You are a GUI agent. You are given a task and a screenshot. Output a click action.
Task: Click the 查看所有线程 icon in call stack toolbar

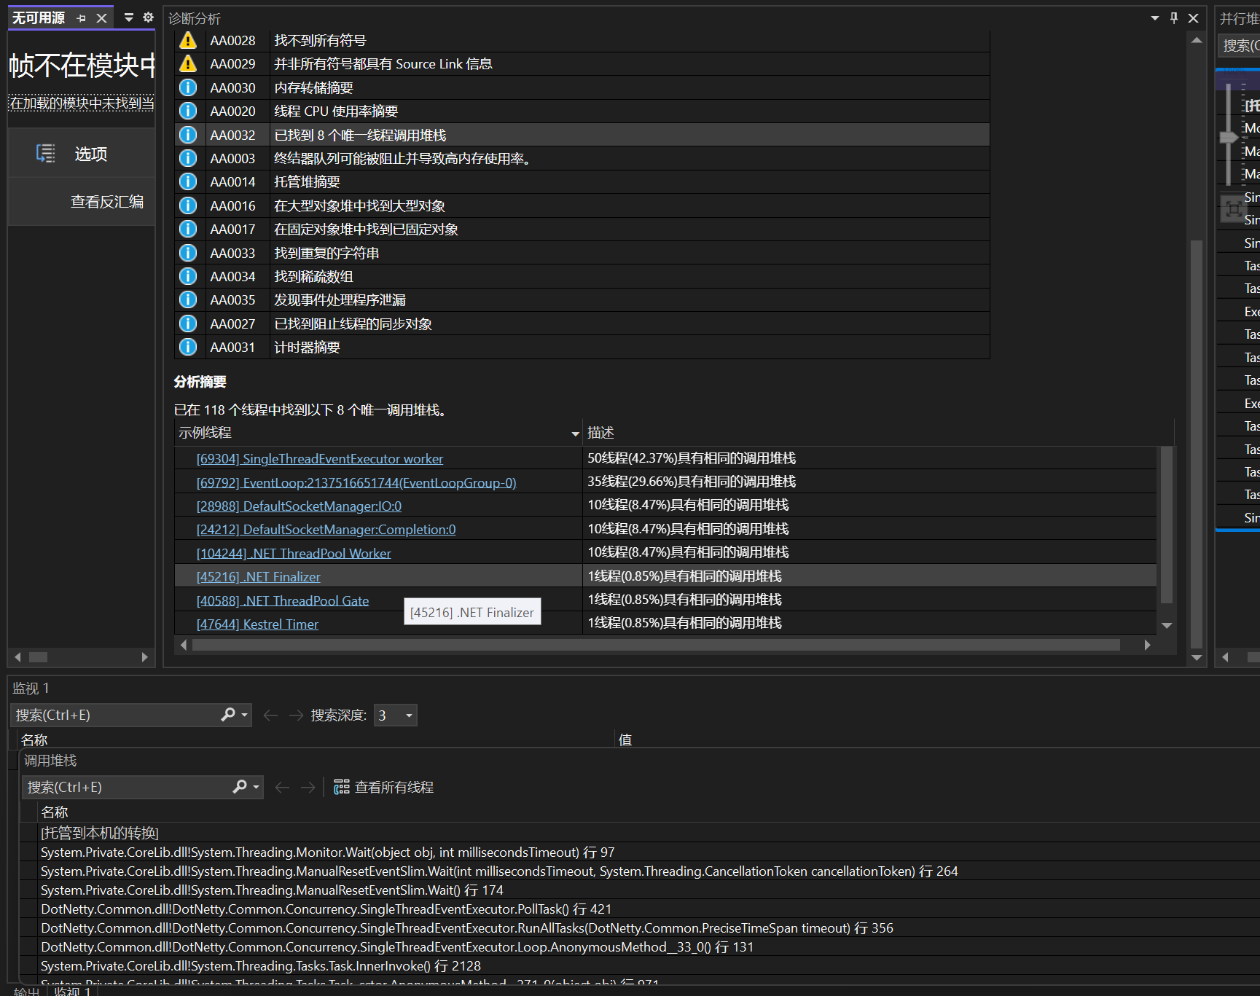[340, 787]
